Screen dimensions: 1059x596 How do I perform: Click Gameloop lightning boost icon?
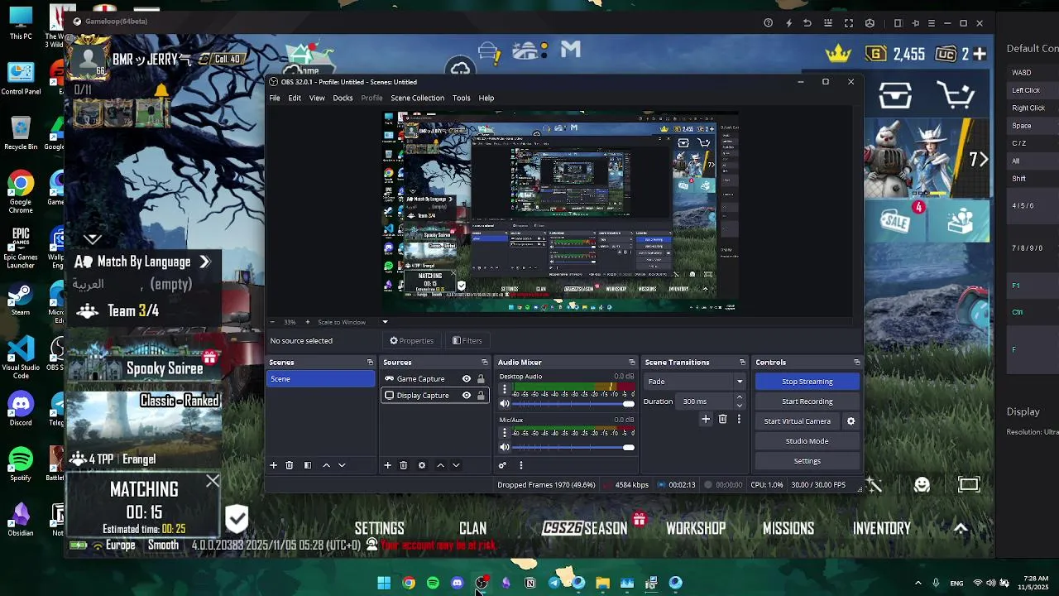tap(788, 23)
